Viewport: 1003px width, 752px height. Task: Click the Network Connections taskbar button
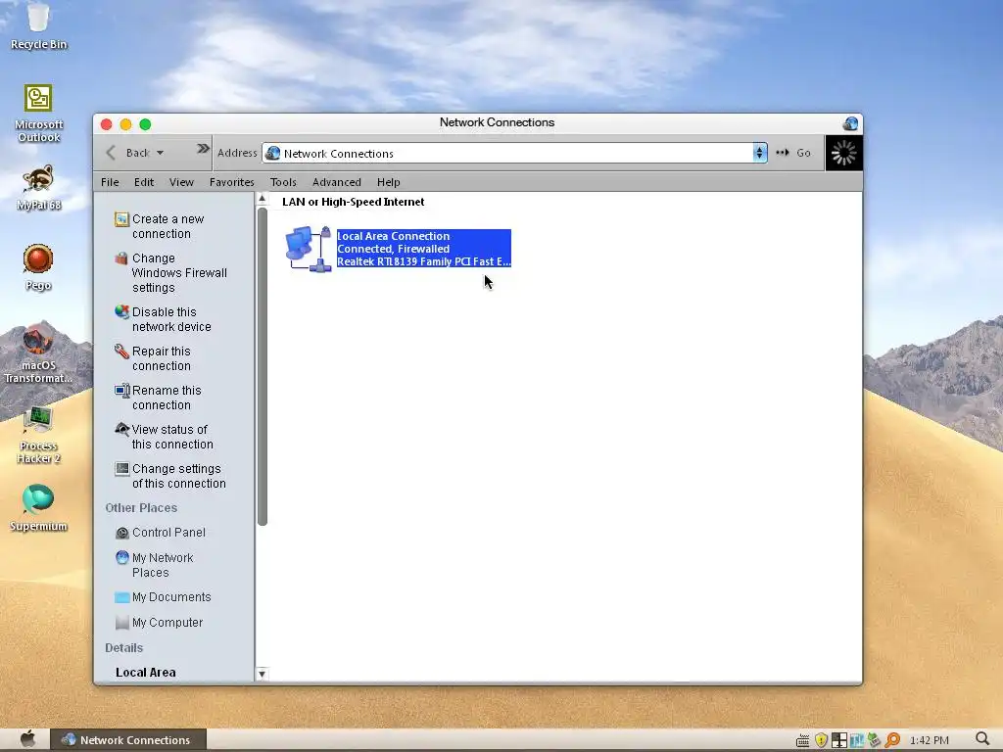[128, 740]
